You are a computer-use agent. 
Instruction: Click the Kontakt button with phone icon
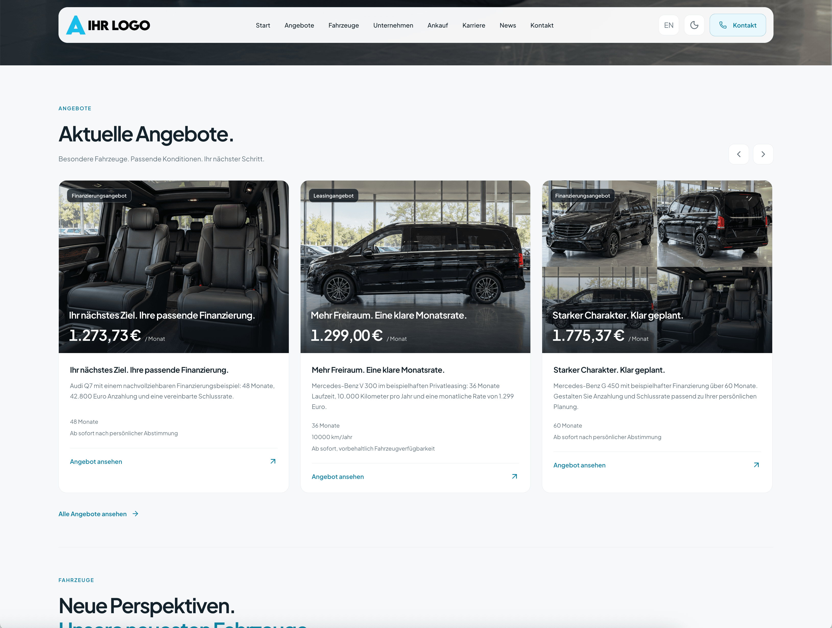738,25
